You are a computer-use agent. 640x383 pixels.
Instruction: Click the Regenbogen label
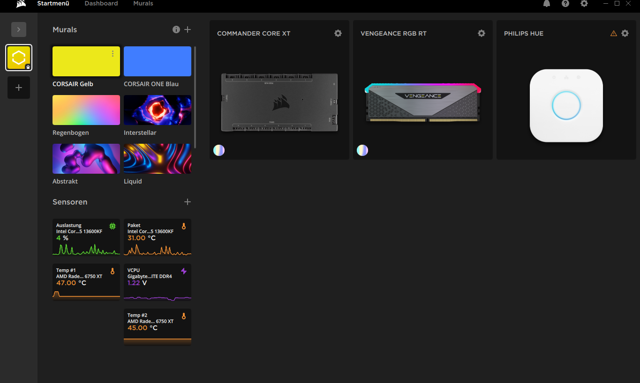pos(71,133)
